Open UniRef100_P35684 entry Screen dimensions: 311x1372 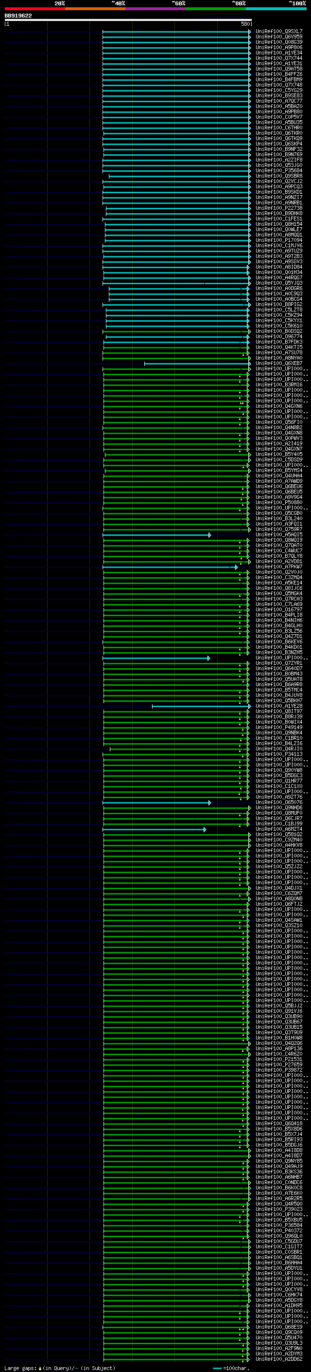click(x=278, y=170)
